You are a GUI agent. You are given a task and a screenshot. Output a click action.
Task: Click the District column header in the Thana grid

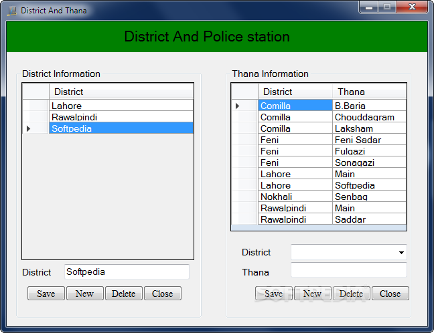(295, 92)
